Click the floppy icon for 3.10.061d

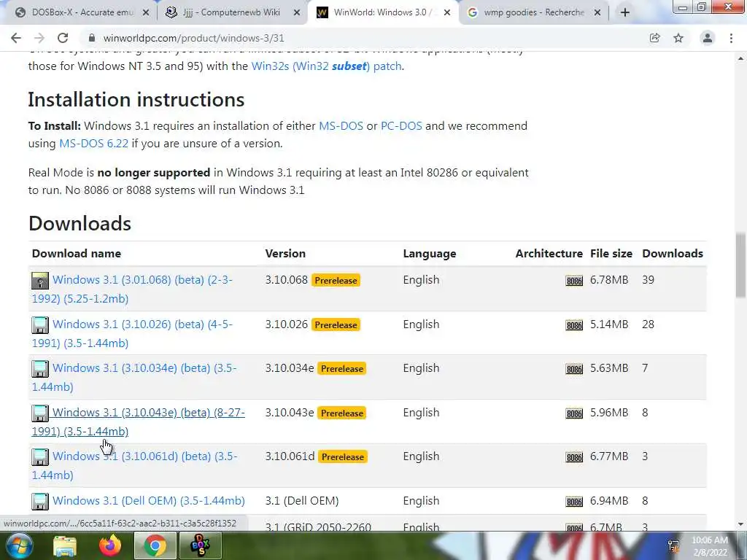click(40, 456)
